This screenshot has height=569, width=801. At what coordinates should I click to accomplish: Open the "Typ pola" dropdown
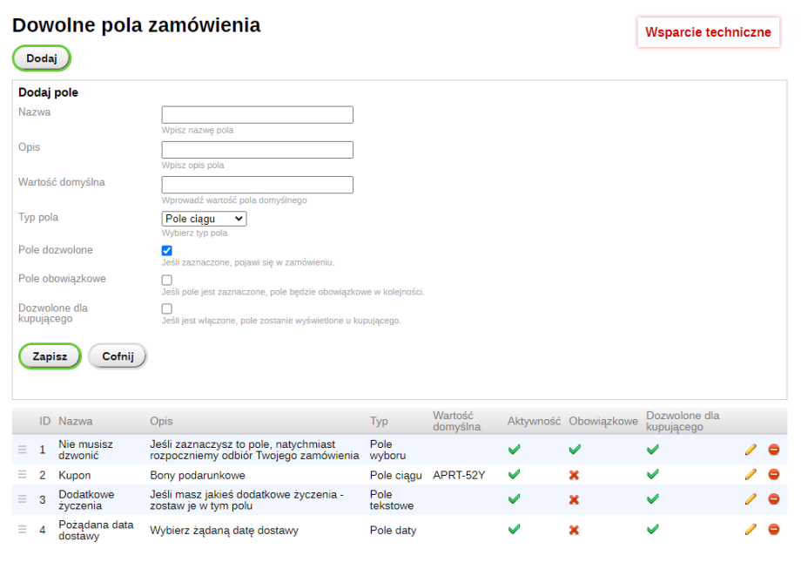(203, 218)
